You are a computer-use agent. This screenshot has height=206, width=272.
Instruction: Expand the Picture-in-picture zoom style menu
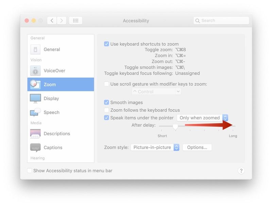(x=155, y=147)
